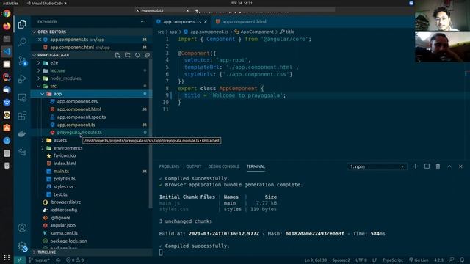Expand the lecture folder
470x264 pixels.
pos(39,70)
